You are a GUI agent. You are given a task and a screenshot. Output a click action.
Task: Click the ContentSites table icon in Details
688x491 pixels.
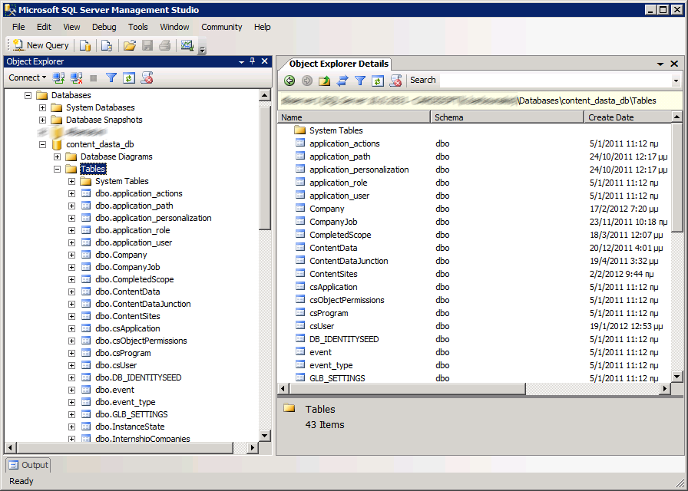(300, 274)
